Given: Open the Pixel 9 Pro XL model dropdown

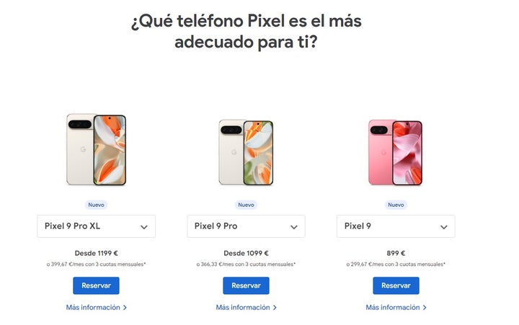Looking at the screenshot, I should point(96,226).
